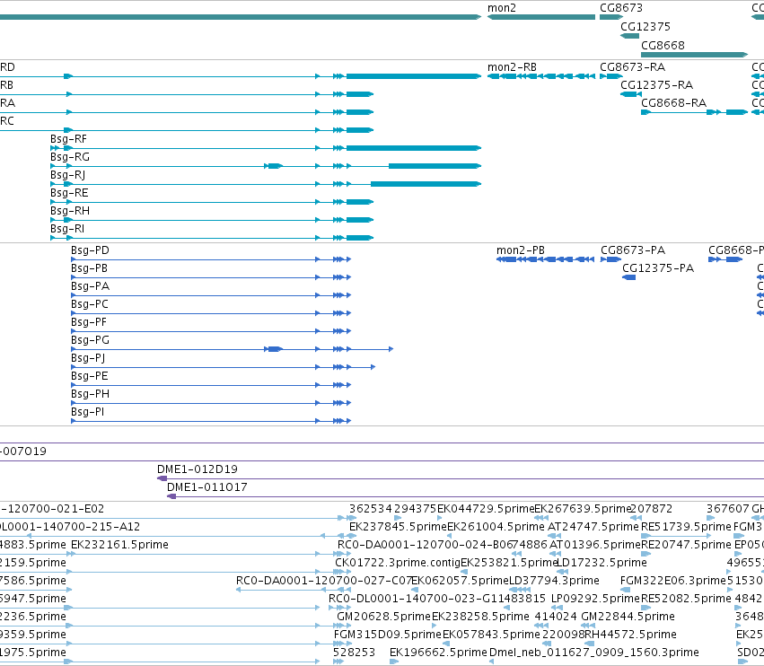Viewport: 764px width, 666px height.
Task: Open the 207872 EST label
Action: tap(651, 509)
